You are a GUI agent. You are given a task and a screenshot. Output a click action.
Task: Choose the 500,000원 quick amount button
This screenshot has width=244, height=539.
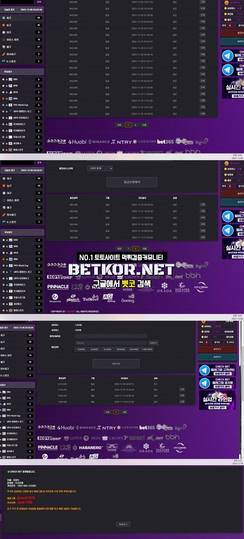(134, 349)
